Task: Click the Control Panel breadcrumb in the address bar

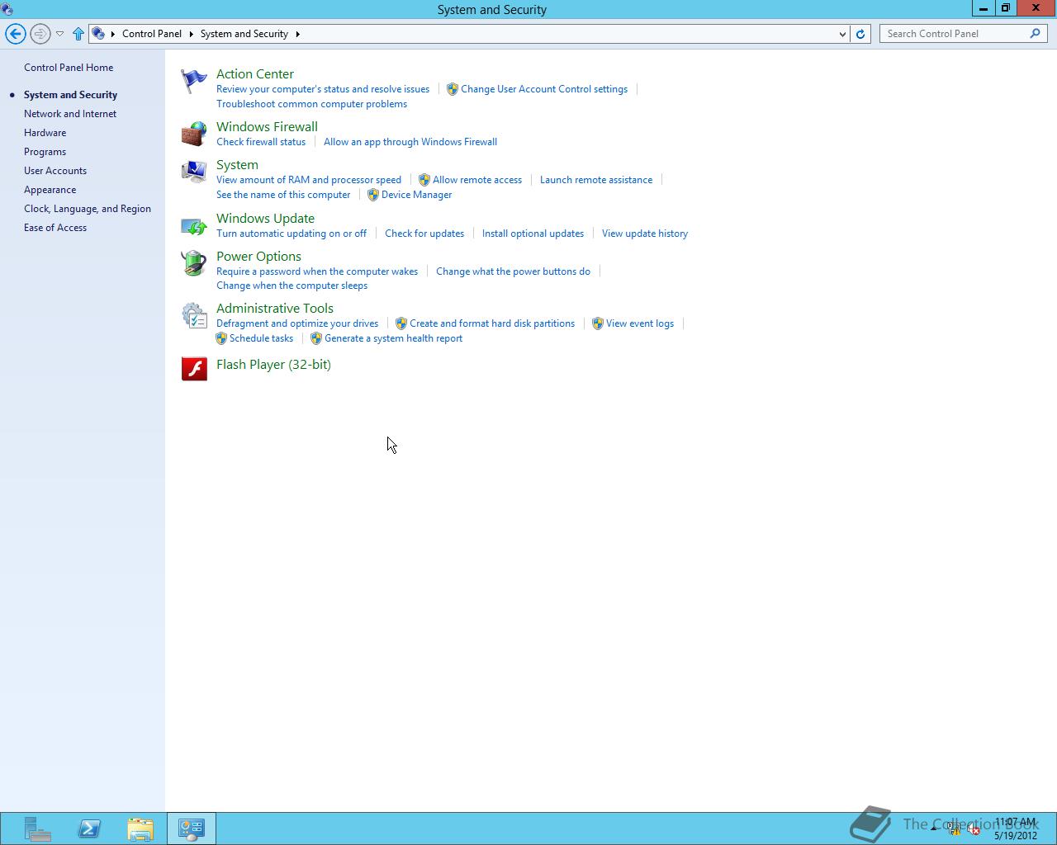Action: pos(152,34)
